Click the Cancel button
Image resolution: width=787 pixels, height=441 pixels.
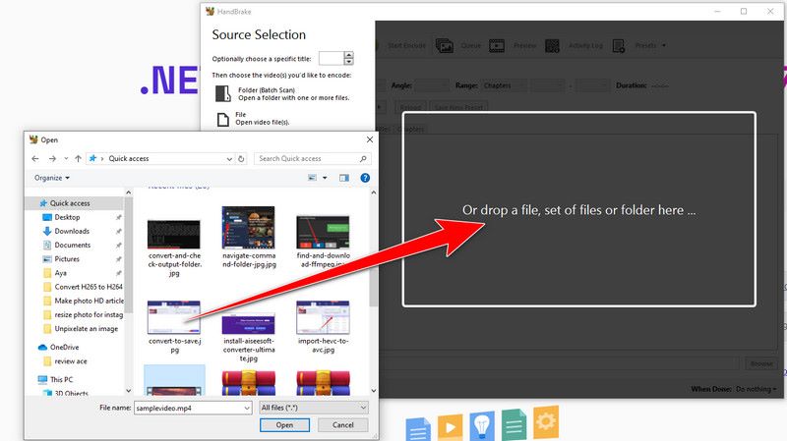point(343,425)
